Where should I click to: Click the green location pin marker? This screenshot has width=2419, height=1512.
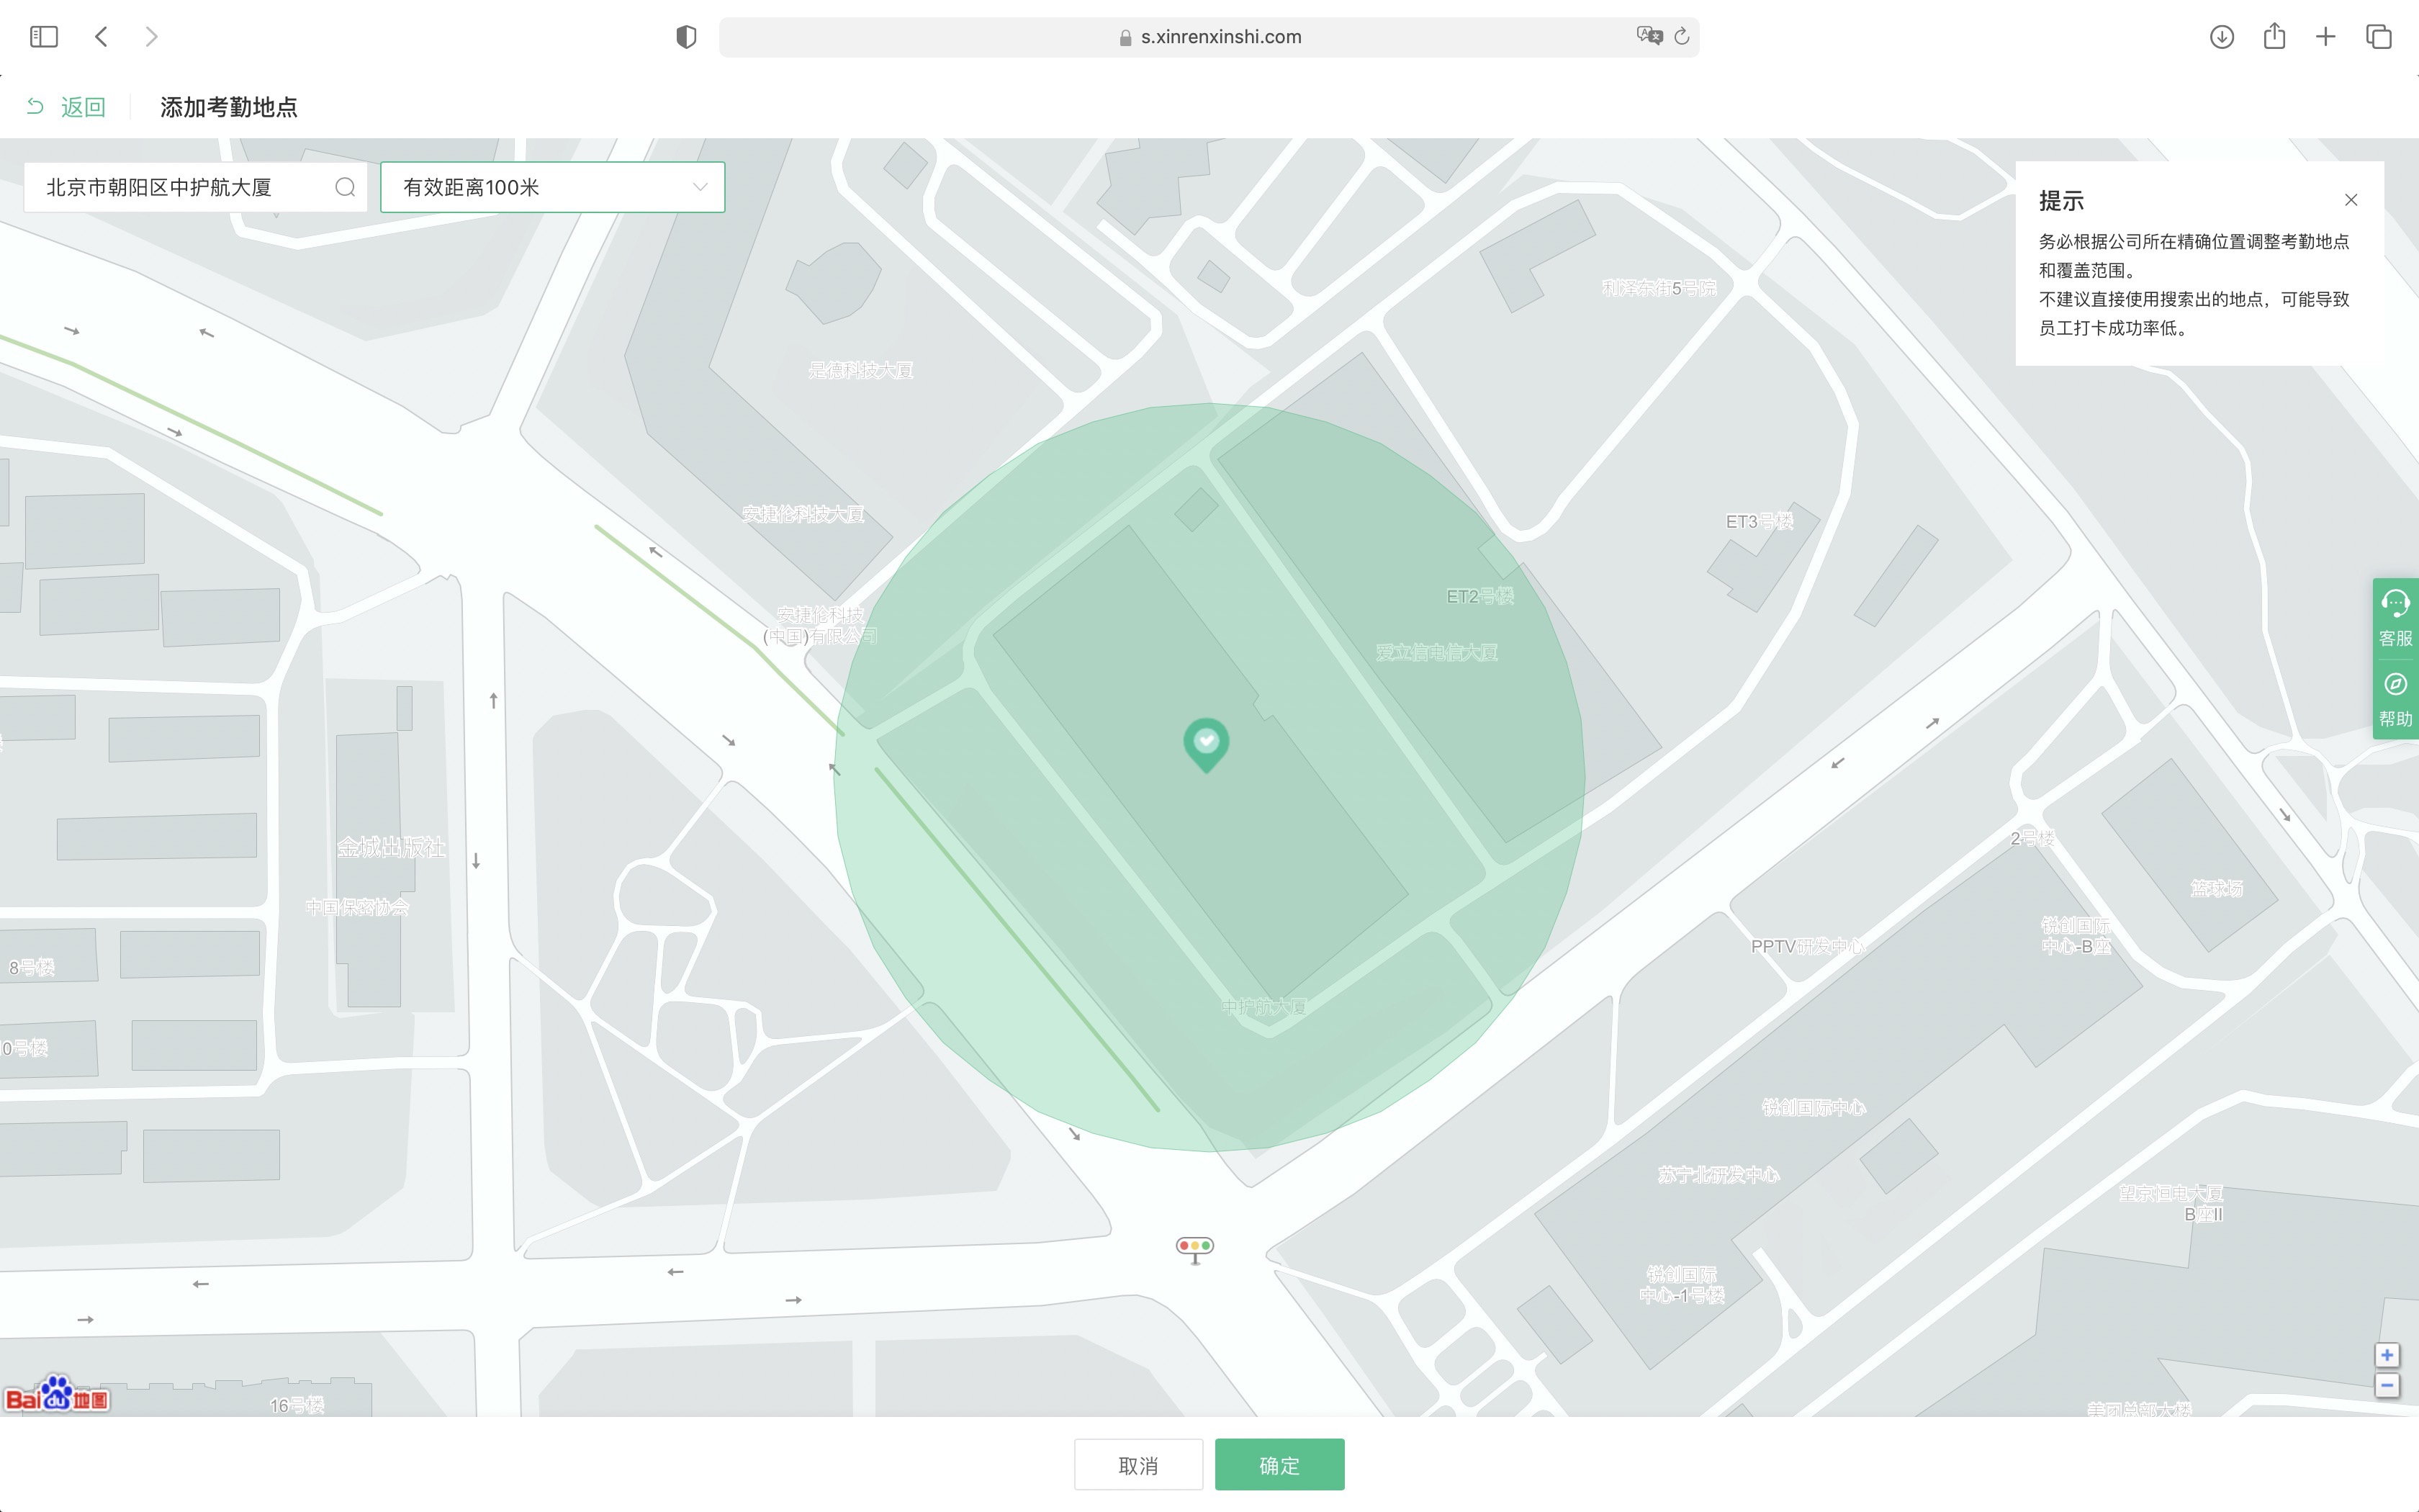(1205, 743)
